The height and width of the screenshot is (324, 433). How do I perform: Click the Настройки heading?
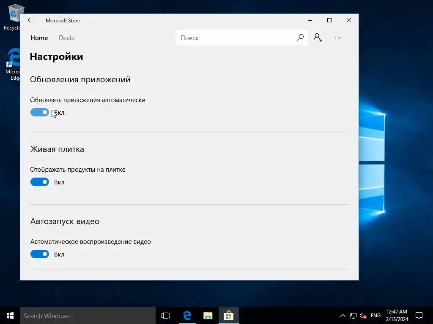pos(57,57)
